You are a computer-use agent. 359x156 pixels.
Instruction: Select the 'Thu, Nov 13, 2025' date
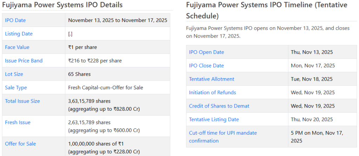[x=312, y=52]
